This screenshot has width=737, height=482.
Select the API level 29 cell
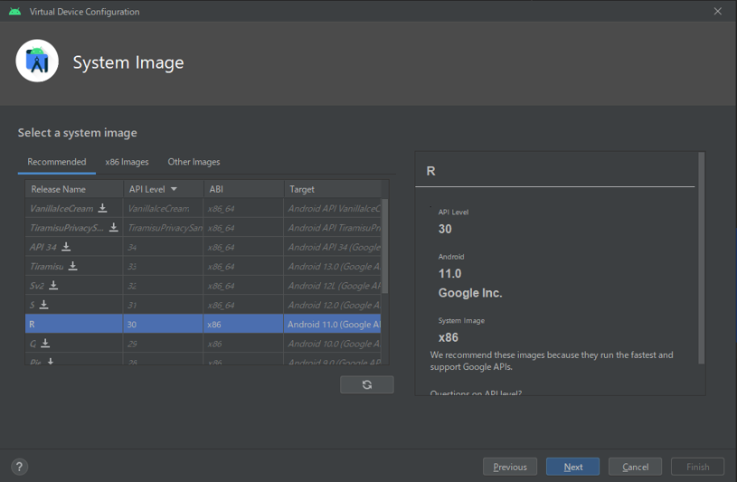163,344
